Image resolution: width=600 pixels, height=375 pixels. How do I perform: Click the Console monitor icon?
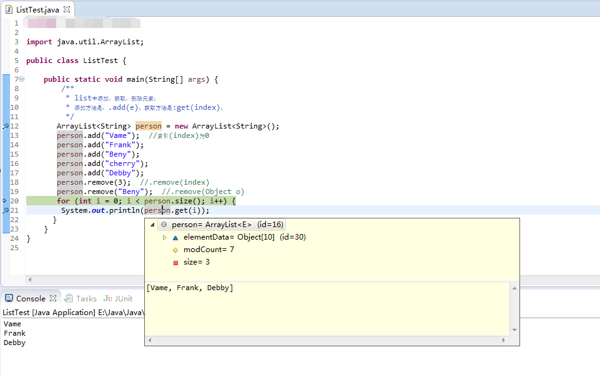(x=9, y=298)
